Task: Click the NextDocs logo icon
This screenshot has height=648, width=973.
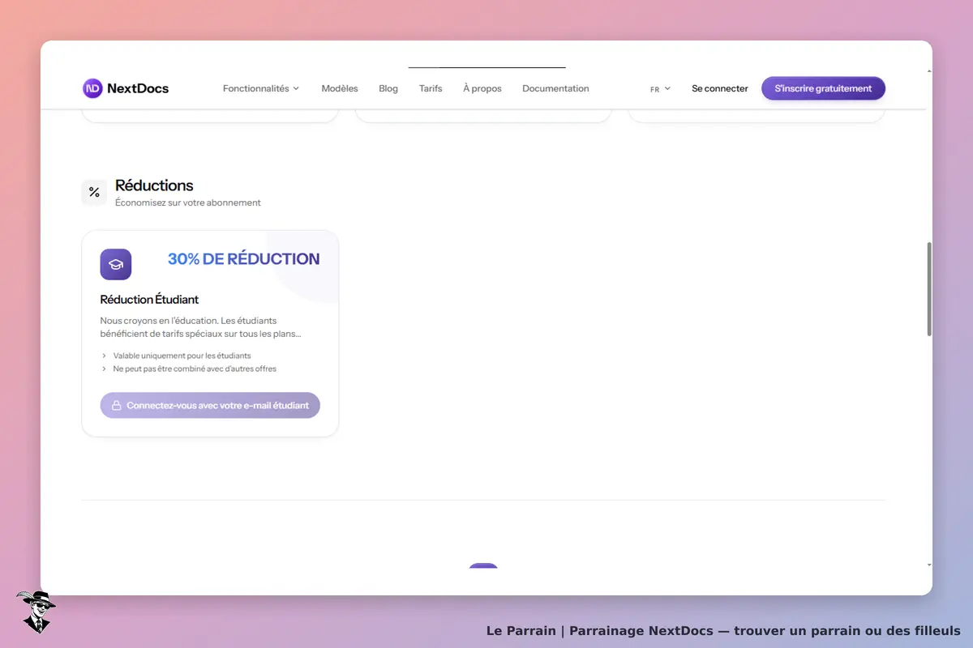Action: point(92,88)
